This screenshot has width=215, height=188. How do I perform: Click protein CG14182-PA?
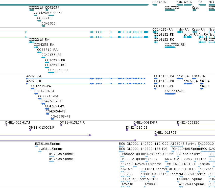[164, 76]
